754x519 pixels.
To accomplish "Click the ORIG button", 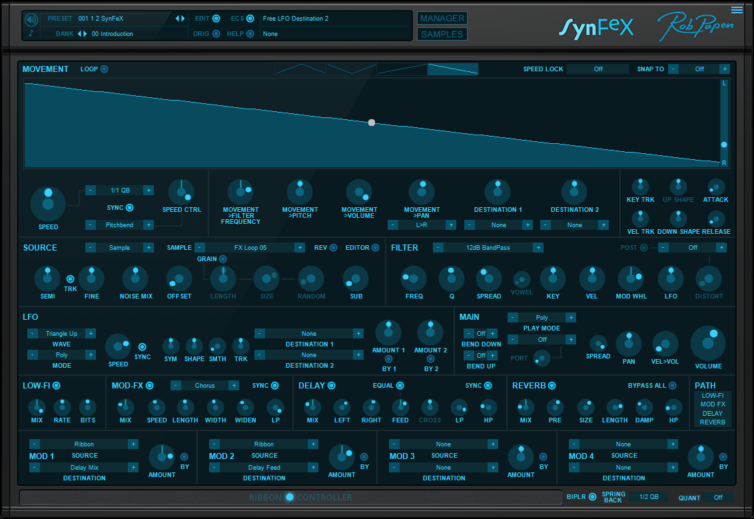I will 216,34.
